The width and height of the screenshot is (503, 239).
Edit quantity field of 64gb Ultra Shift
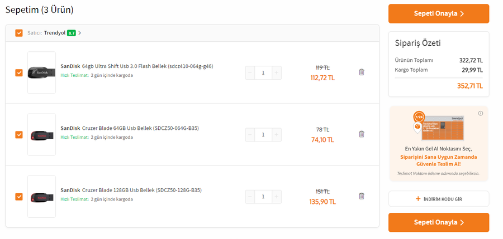pyautogui.click(x=263, y=72)
